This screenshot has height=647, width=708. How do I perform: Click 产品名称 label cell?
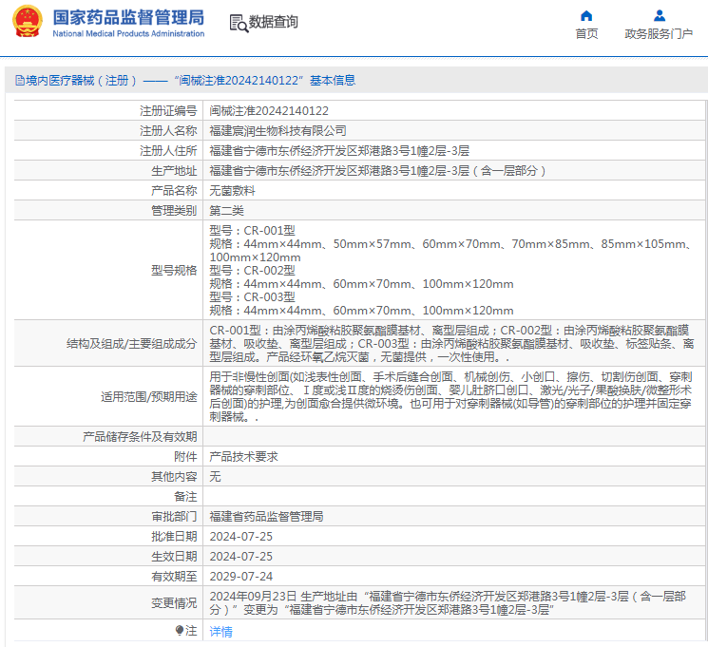coord(174,191)
